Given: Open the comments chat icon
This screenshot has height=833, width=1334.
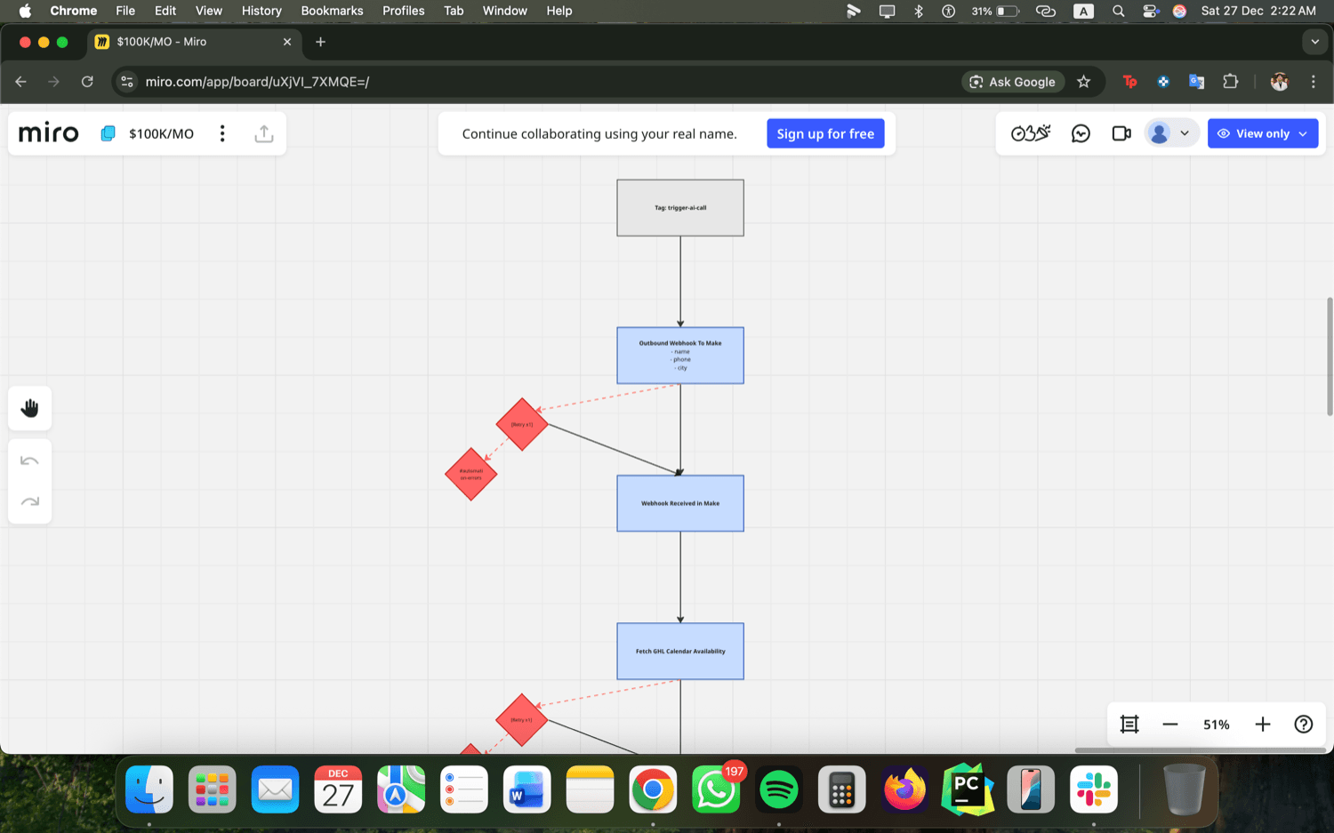Looking at the screenshot, I should click(1081, 133).
